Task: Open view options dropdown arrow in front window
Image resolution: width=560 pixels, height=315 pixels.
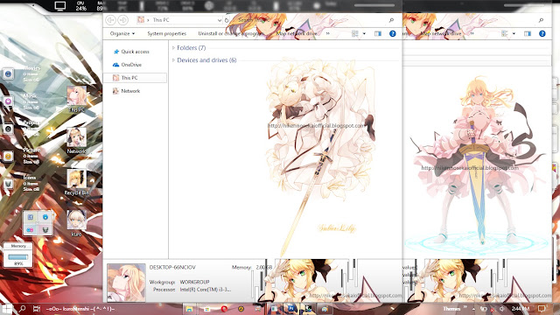Action: (364, 33)
